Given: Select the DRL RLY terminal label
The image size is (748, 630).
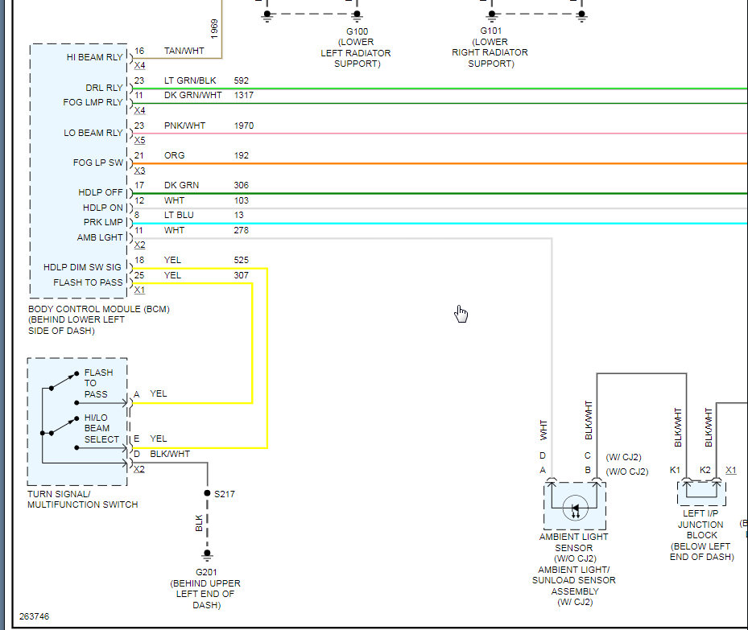Looking at the screenshot, I should pos(104,88).
